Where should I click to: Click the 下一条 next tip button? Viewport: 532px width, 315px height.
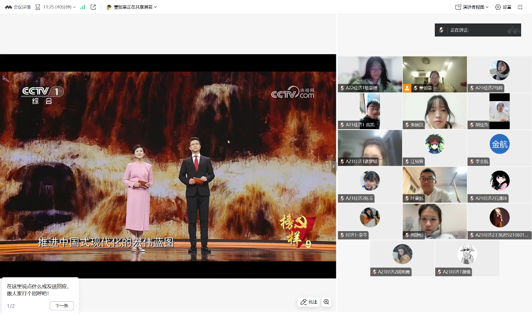click(62, 306)
